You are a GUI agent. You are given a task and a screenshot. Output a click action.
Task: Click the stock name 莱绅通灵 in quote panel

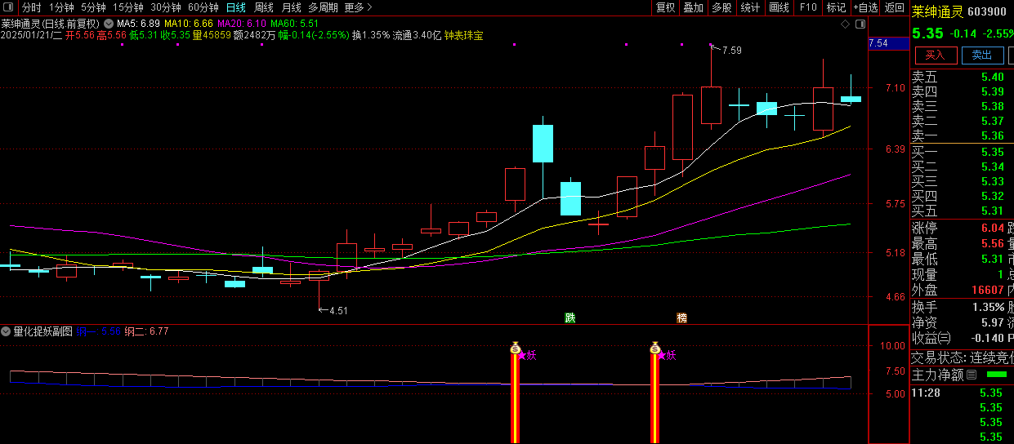click(x=937, y=12)
